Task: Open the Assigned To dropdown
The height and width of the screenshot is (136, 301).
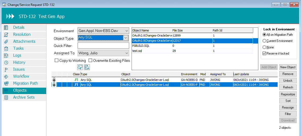Action: tap(126, 53)
